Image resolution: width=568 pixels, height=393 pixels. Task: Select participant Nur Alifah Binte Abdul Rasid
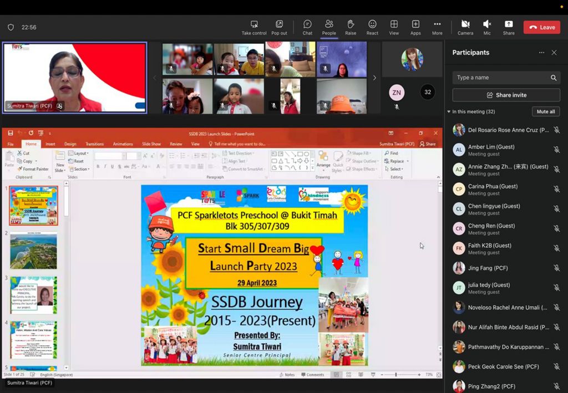pyautogui.click(x=506, y=327)
